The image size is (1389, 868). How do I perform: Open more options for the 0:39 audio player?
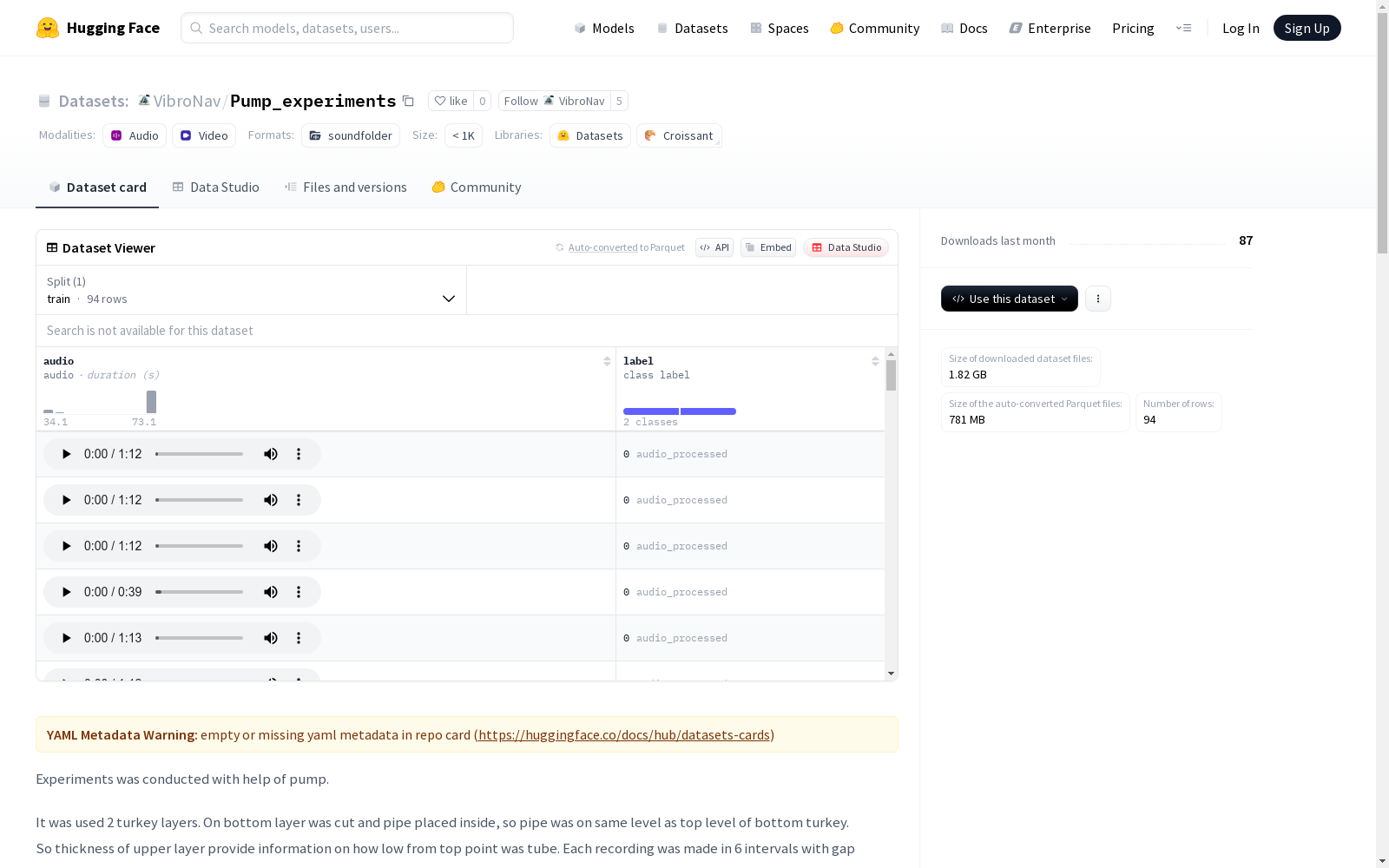point(299,592)
